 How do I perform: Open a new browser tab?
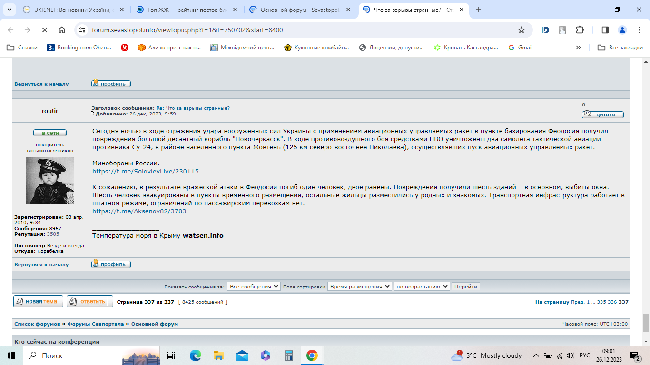click(479, 10)
